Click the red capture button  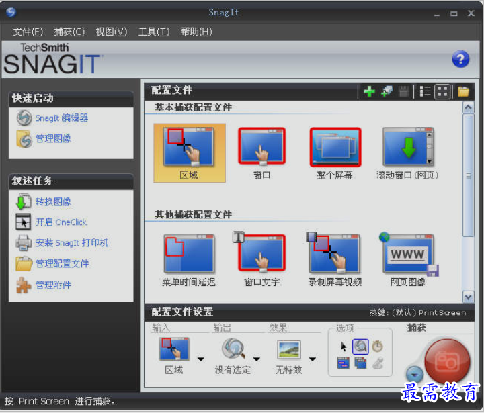[x=447, y=361]
